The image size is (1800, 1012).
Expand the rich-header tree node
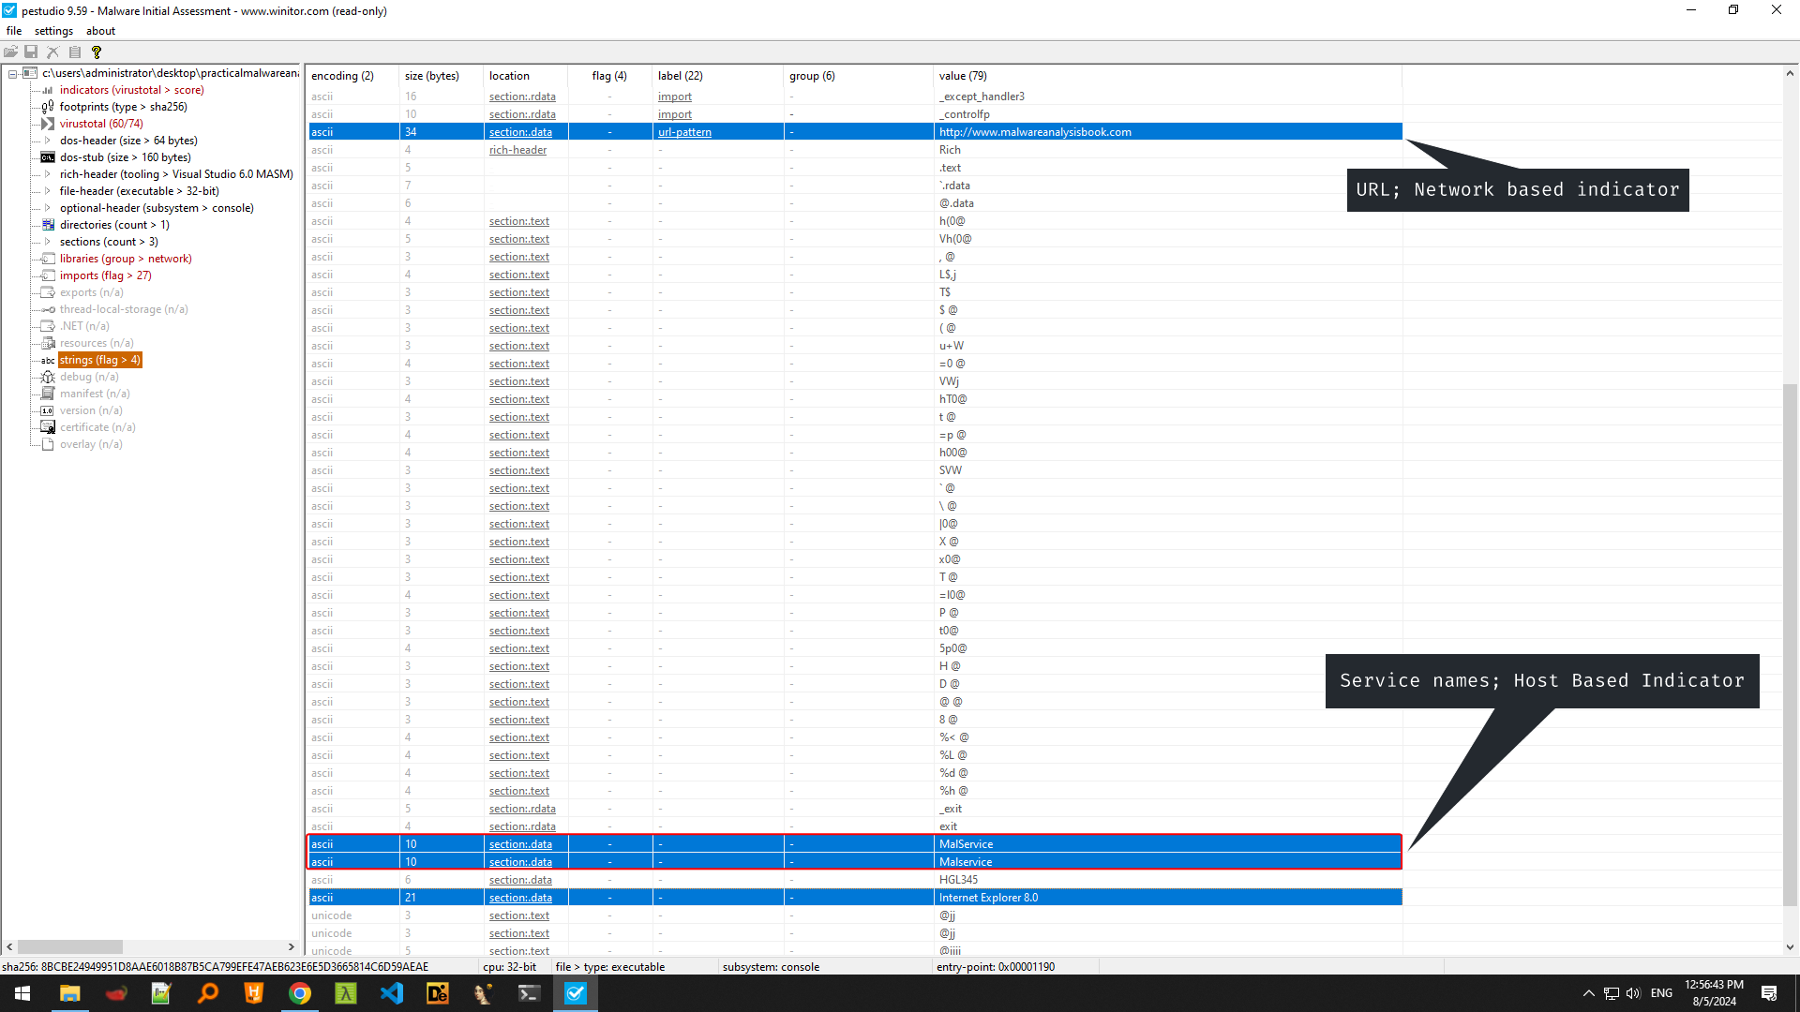click(x=48, y=174)
